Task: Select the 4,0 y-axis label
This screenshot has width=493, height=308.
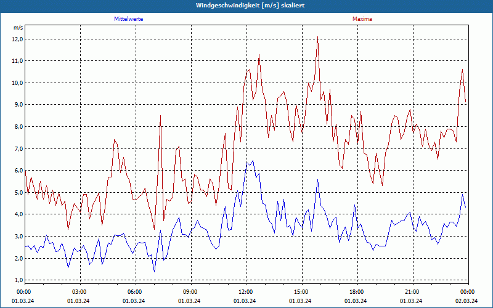Action: (18, 214)
